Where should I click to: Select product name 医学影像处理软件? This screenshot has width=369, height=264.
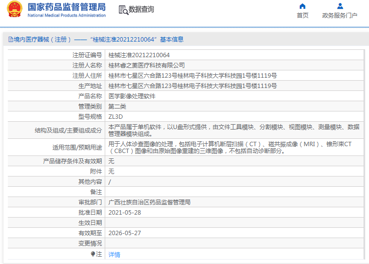(132, 96)
